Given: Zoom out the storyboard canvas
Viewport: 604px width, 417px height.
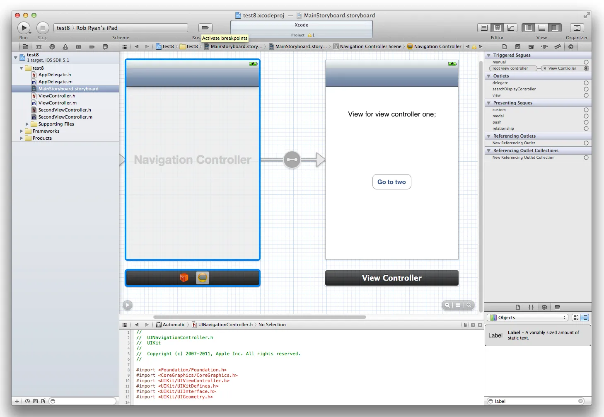Looking at the screenshot, I should coord(447,305).
